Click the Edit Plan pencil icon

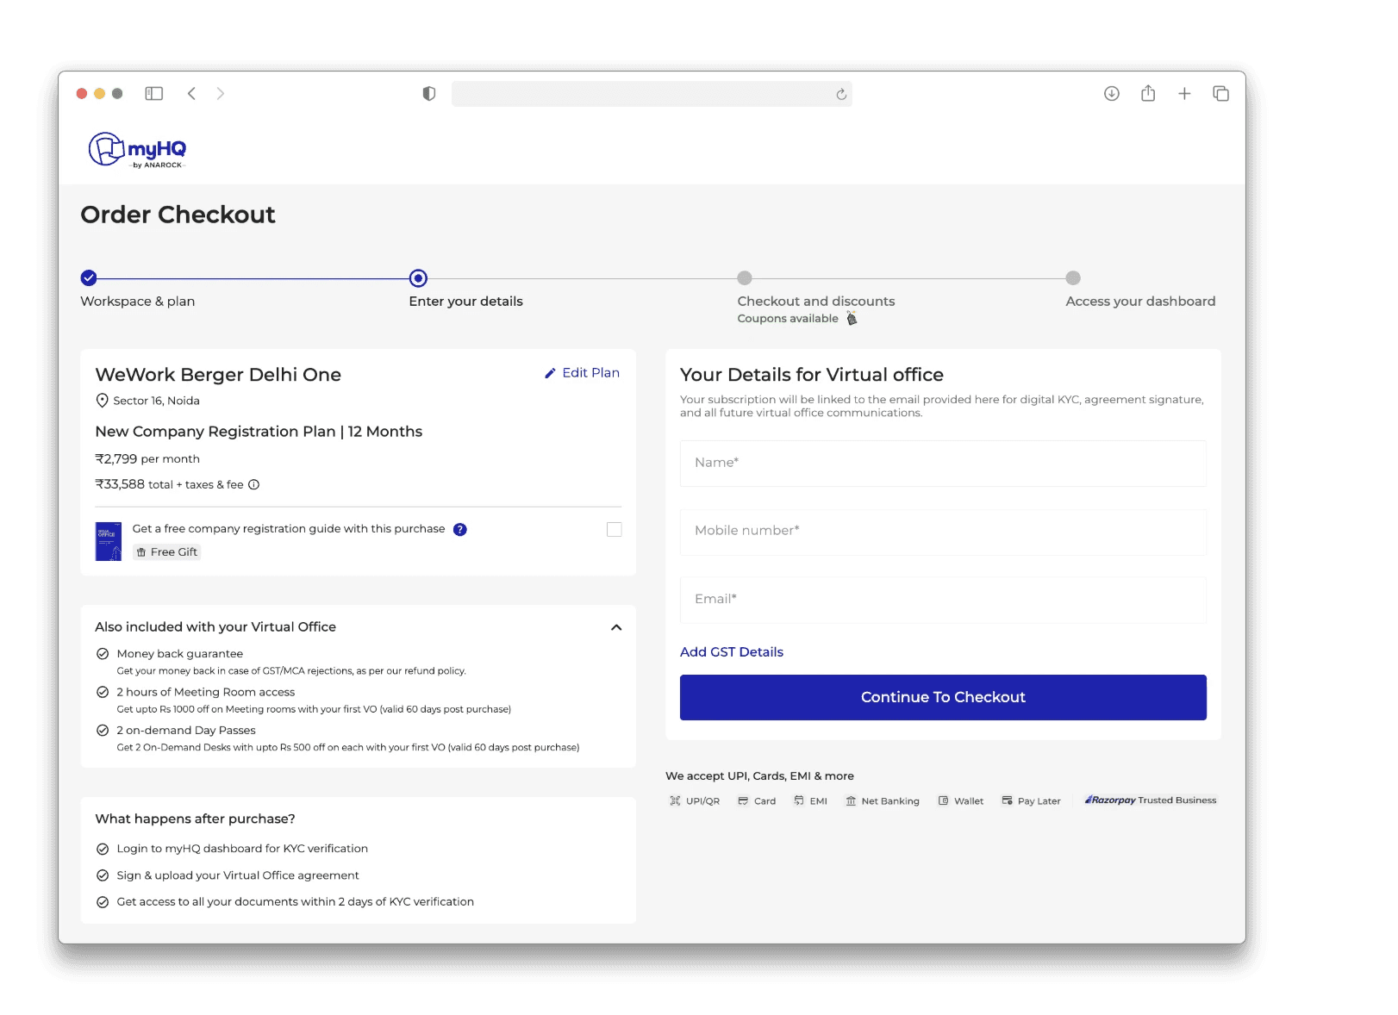[x=550, y=373]
